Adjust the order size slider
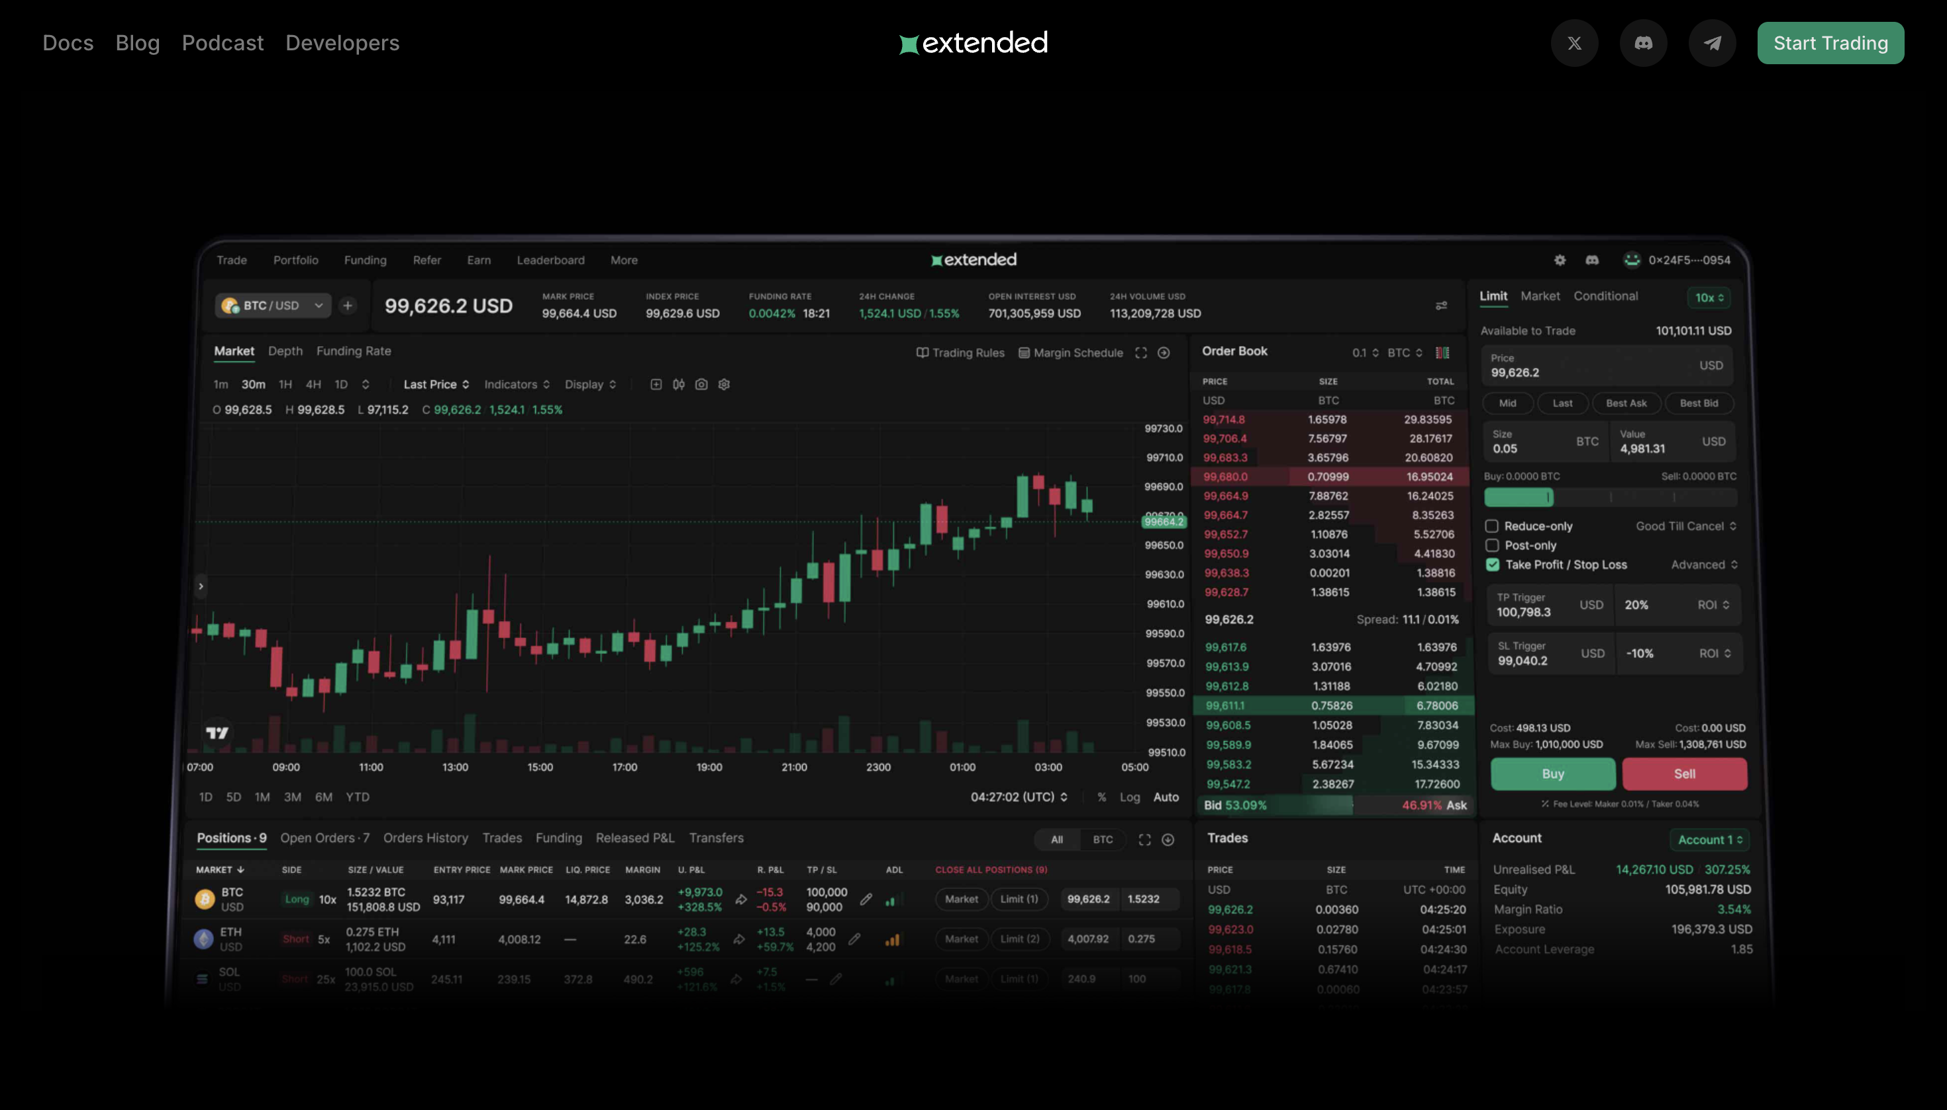This screenshot has width=1947, height=1110. tap(1549, 498)
